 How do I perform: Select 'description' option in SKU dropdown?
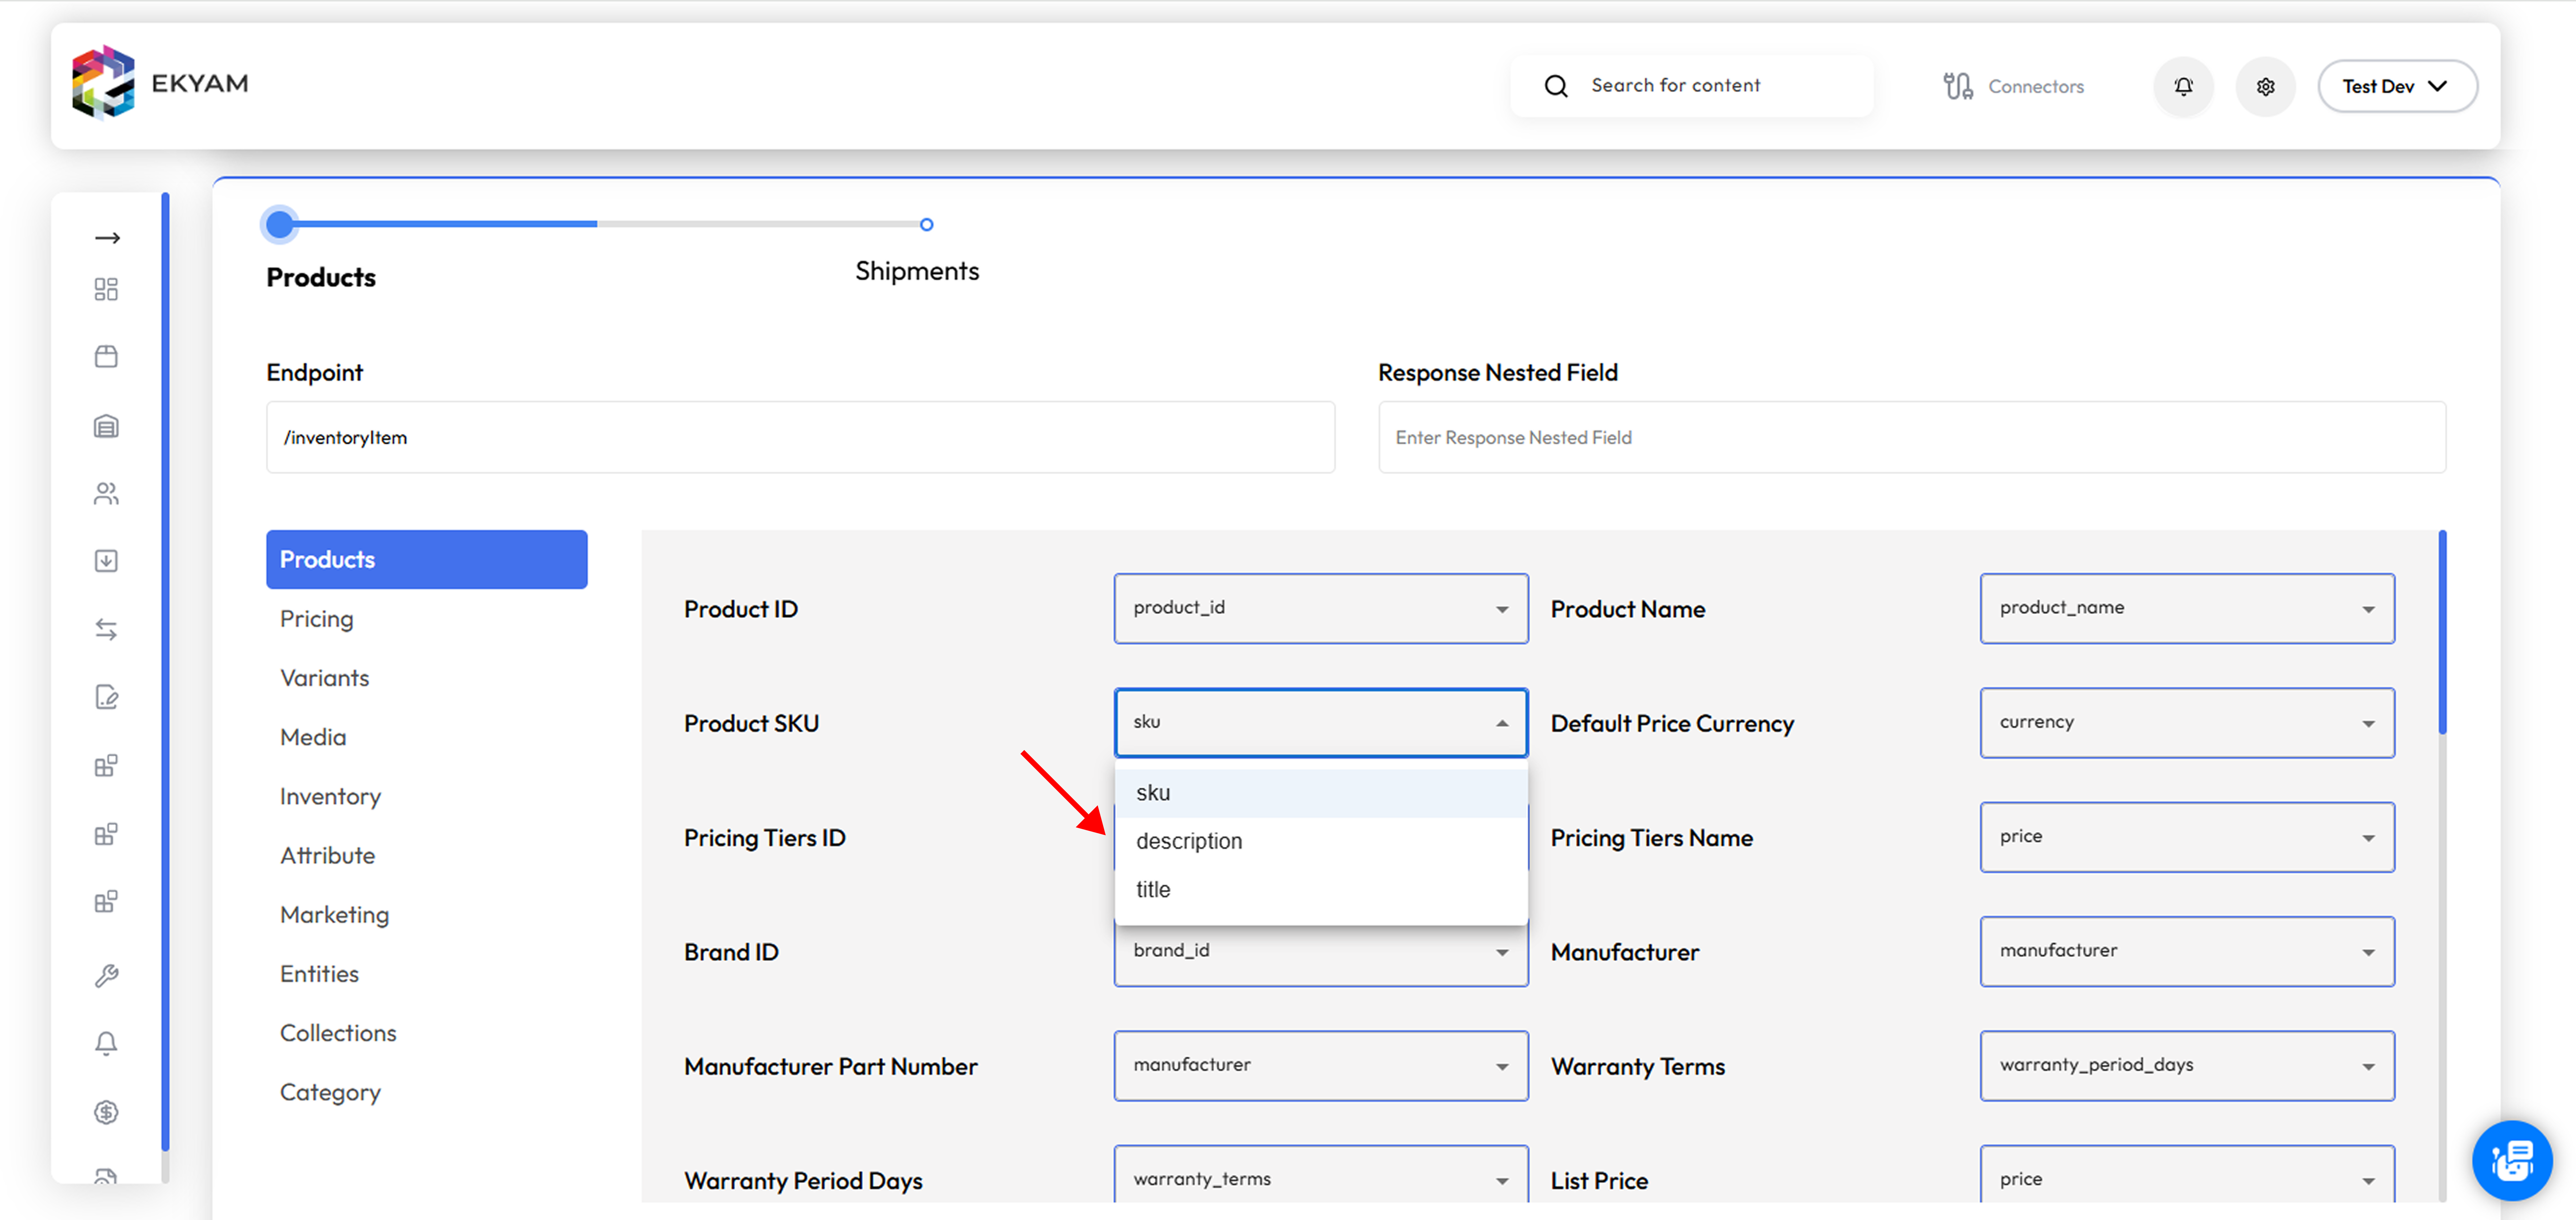[1189, 841]
